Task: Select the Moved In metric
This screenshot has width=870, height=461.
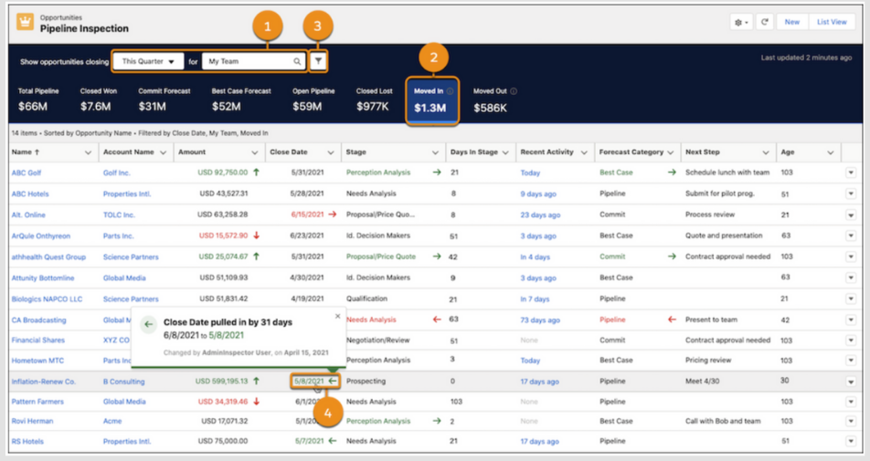Action: click(x=432, y=100)
